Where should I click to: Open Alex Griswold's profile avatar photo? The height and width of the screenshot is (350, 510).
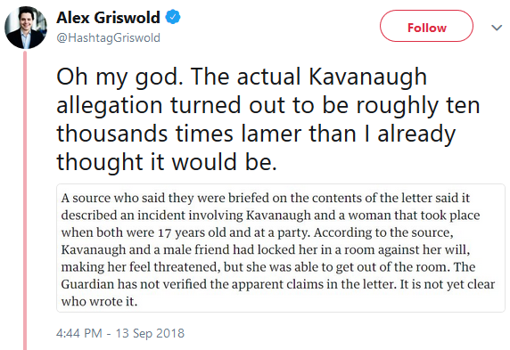26,28
